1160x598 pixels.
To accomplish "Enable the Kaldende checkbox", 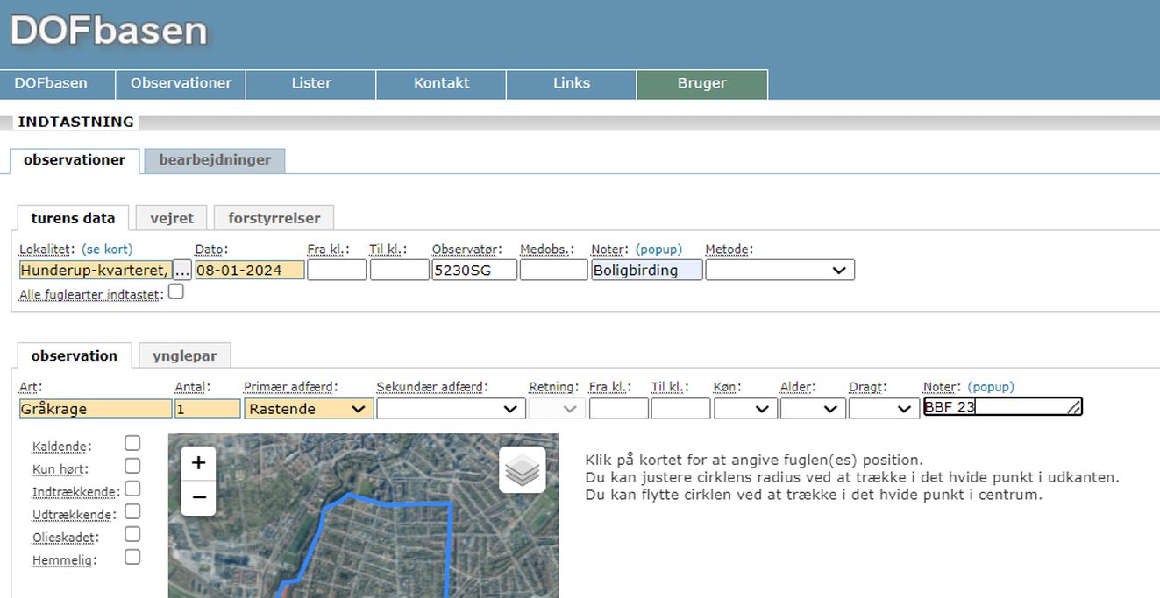I will click(x=132, y=443).
